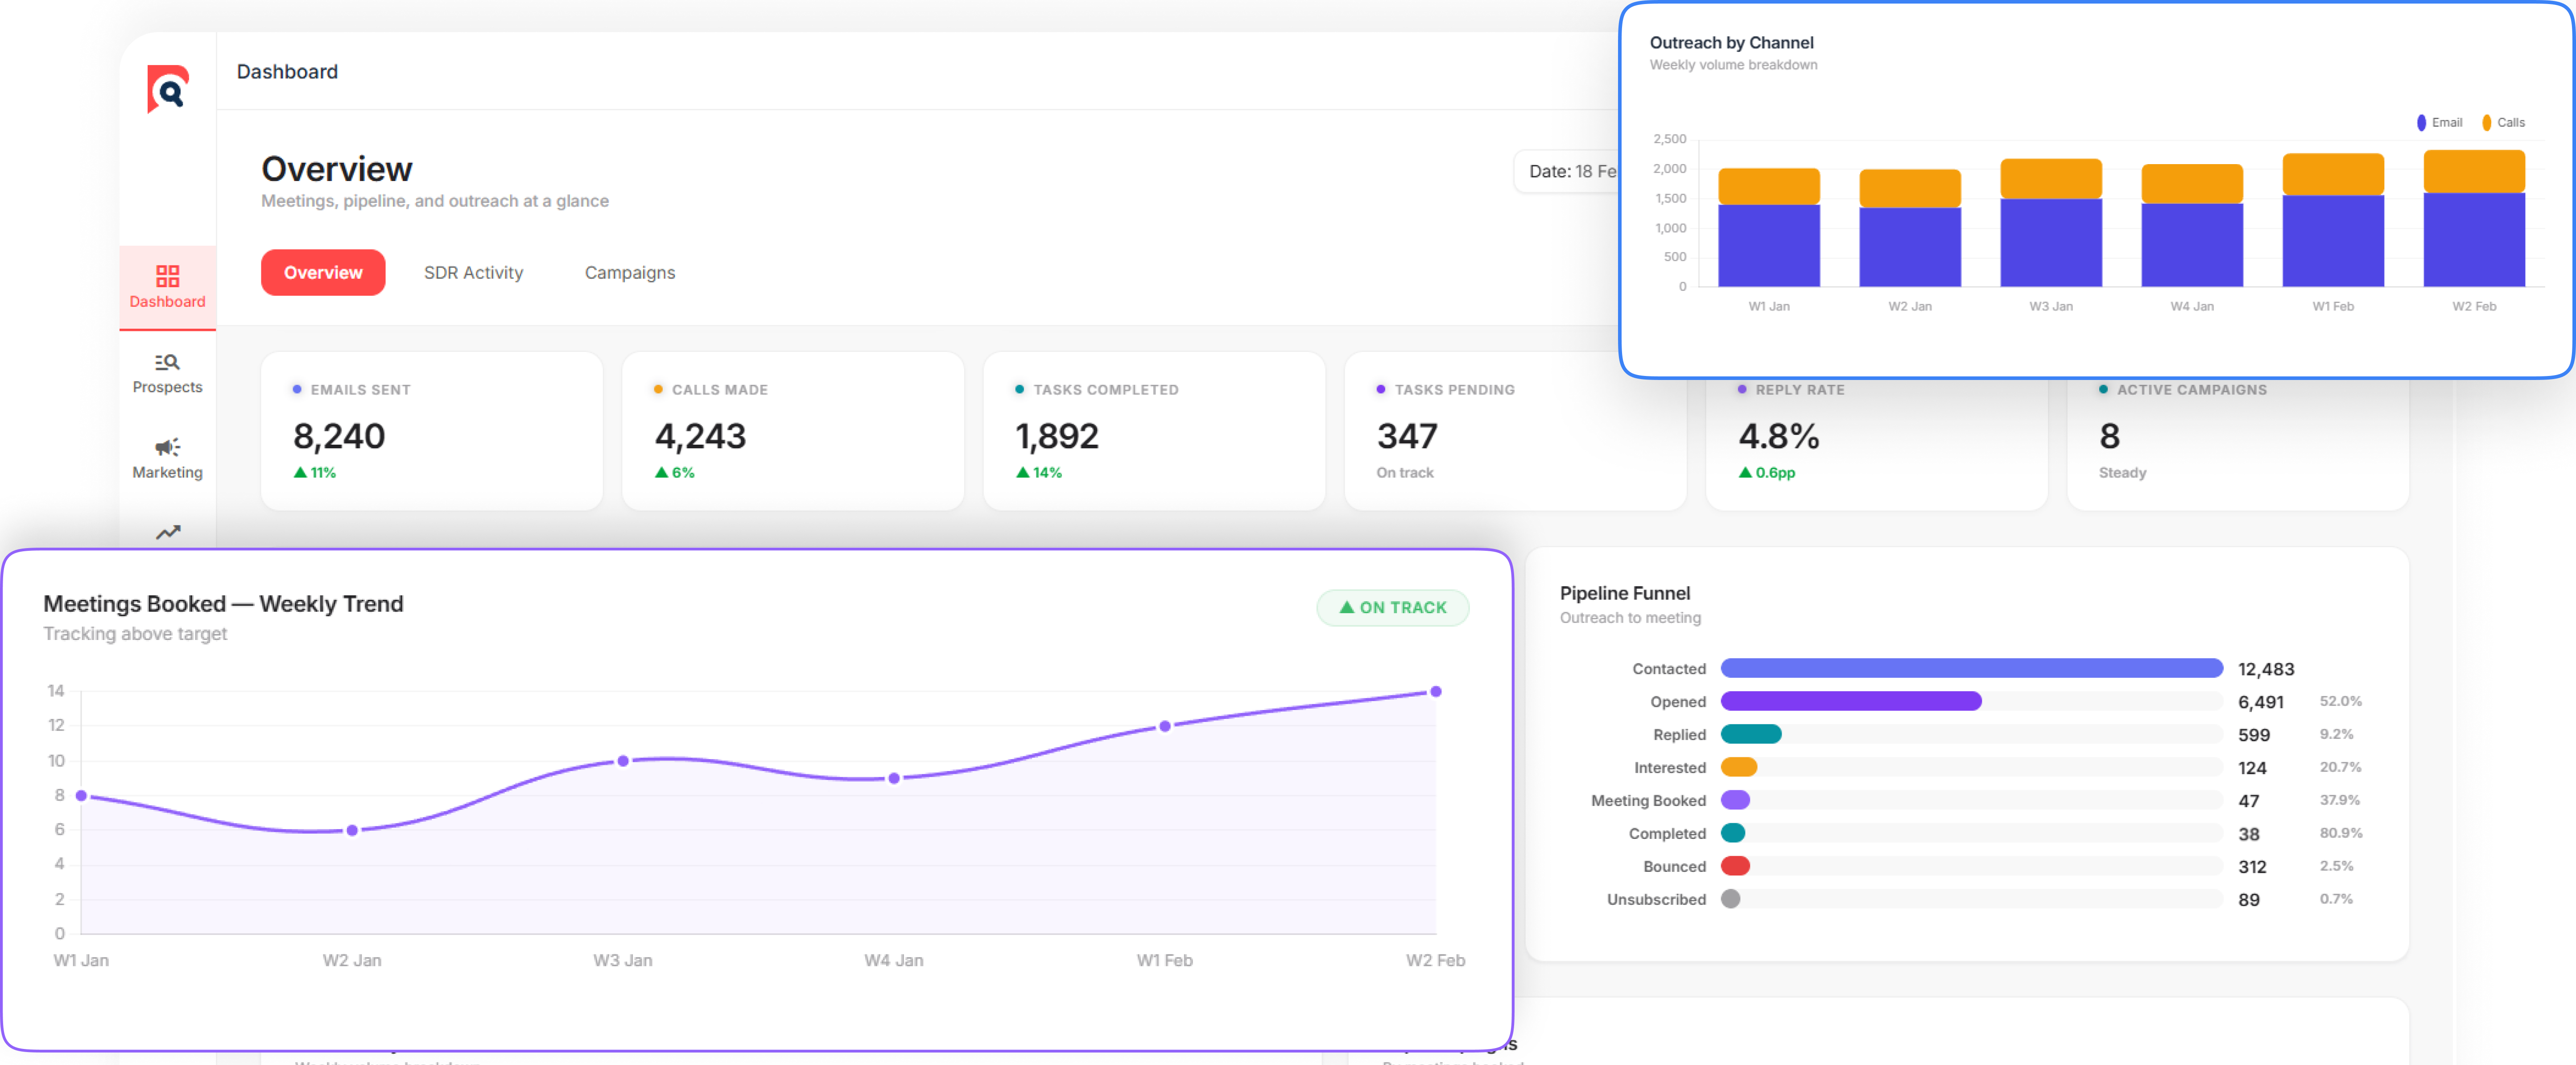Click the Opened progress bar in the funnel
2576x1065 pixels.
coord(1850,701)
